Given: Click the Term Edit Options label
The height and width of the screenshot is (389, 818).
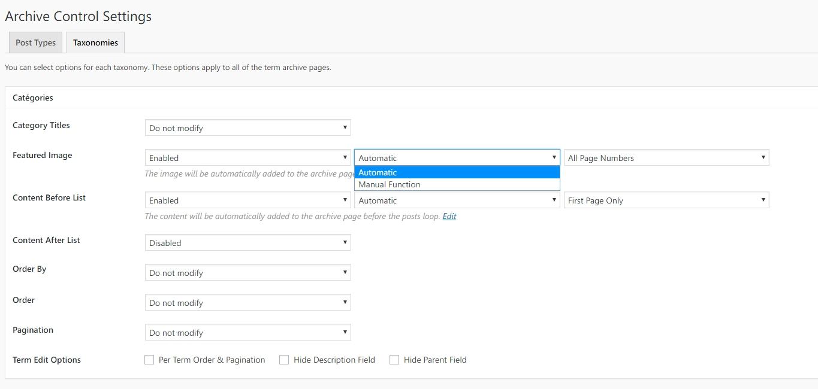Looking at the screenshot, I should 47,360.
